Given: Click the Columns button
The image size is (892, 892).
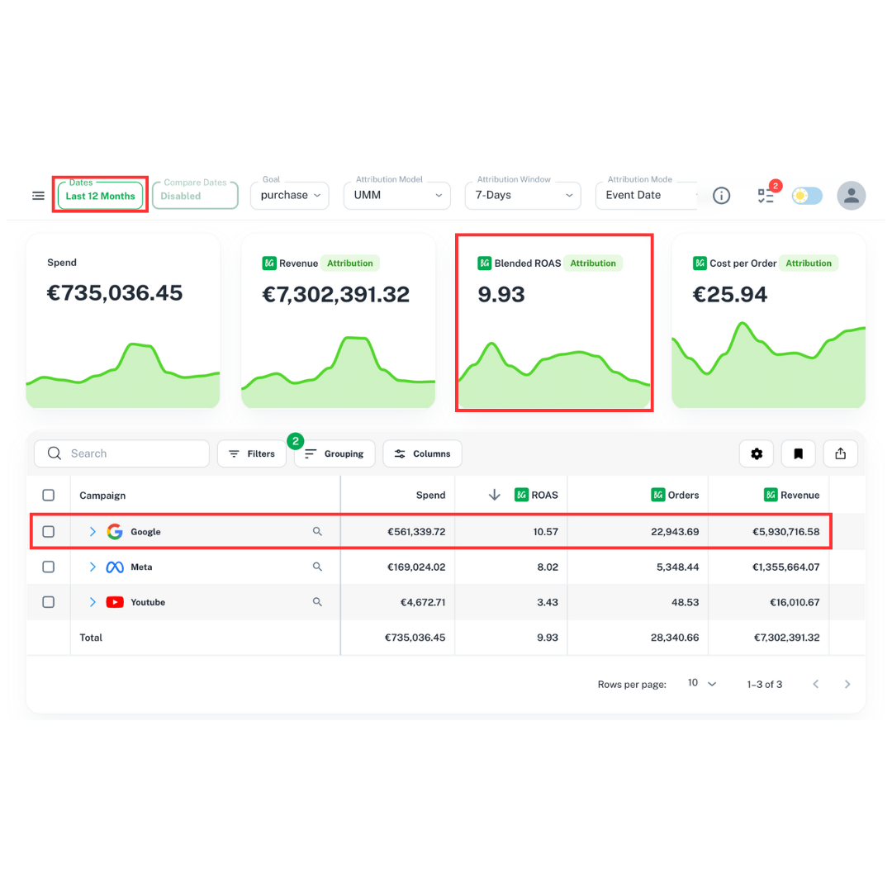Looking at the screenshot, I should click(x=422, y=453).
